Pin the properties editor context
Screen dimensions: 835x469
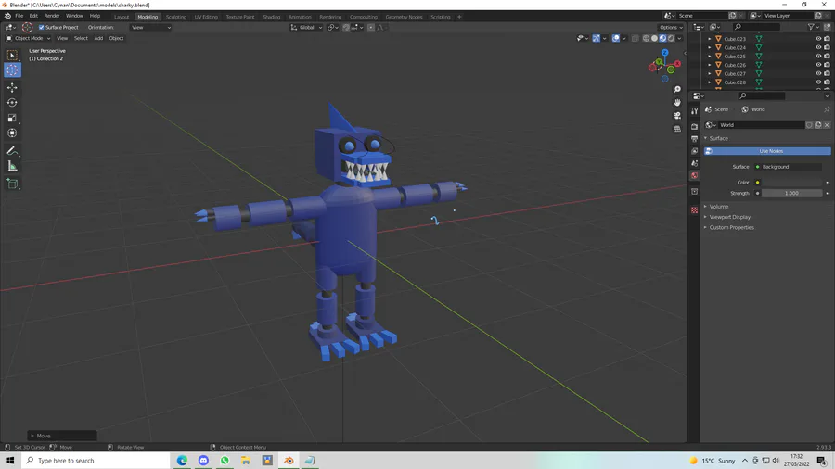pos(827,109)
